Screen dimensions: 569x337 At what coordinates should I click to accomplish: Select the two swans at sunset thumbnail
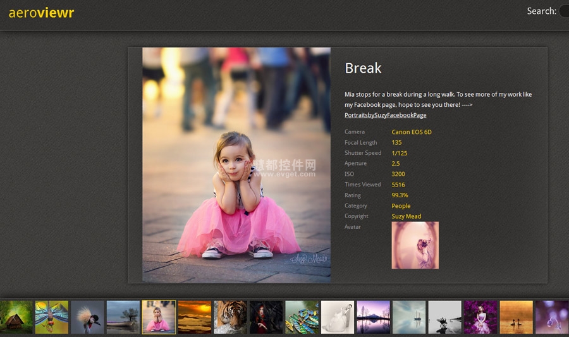[516, 317]
